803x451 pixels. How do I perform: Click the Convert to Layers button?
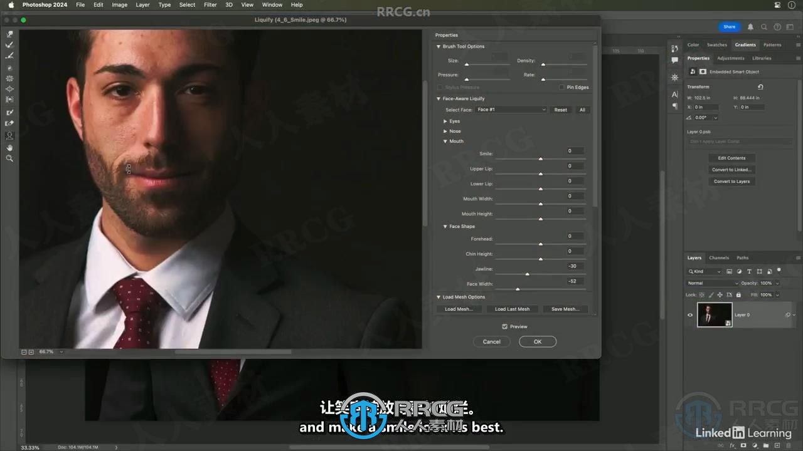(x=732, y=182)
